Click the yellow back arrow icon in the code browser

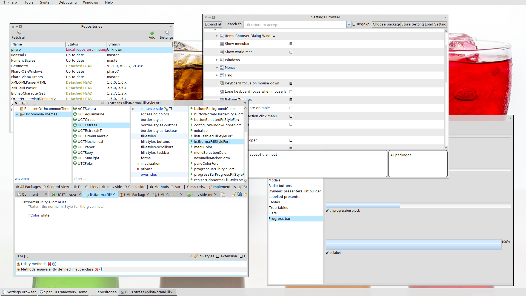click(245, 195)
